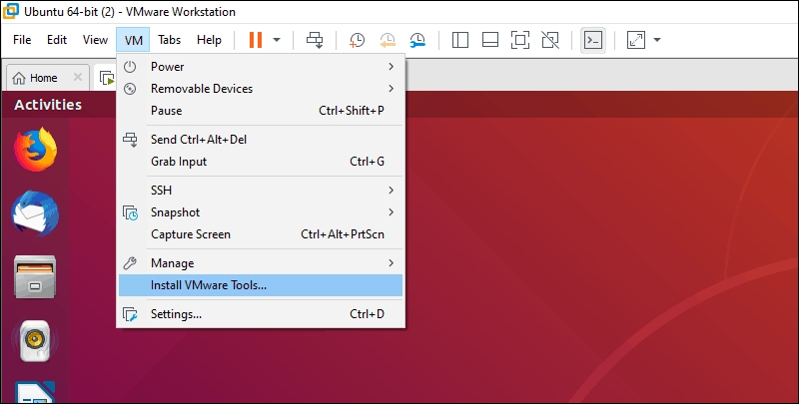This screenshot has width=799, height=404.
Task: Open the Tabs menu
Action: tap(169, 40)
